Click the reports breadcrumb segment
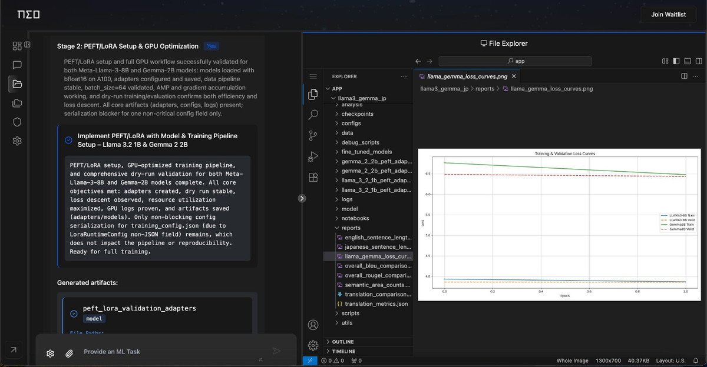Screen dimensions: 707x367 485,89
